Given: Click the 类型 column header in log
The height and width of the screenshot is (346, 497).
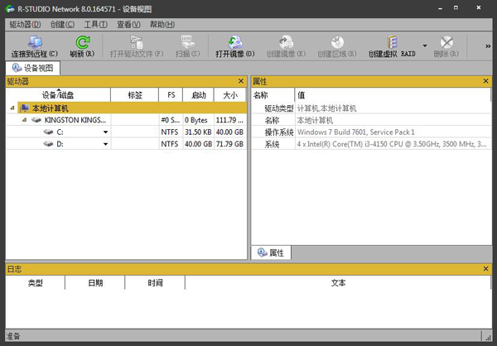Looking at the screenshot, I should coord(35,282).
